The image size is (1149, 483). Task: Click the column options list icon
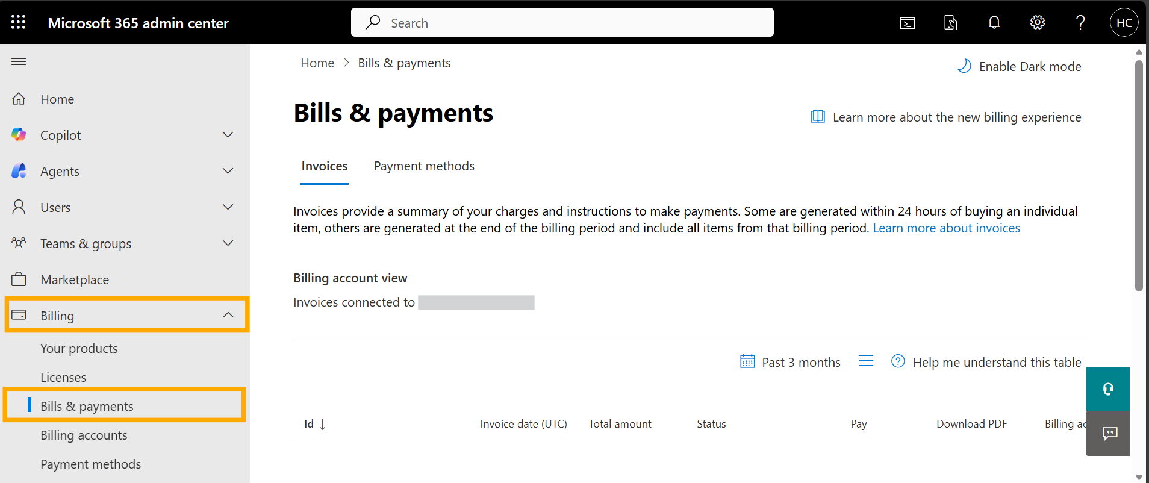(866, 361)
